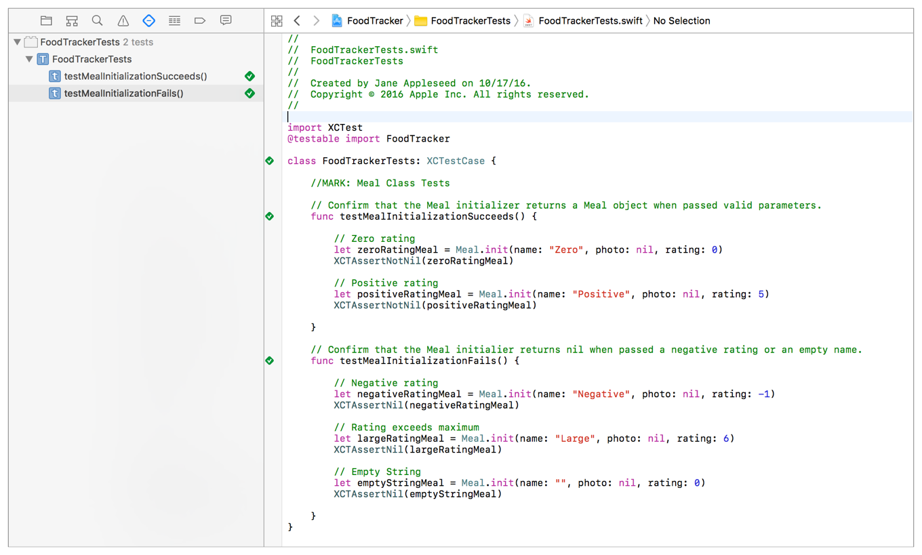Viewport: 922px width, 555px height.
Task: Go forward in editor history
Action: (x=316, y=21)
